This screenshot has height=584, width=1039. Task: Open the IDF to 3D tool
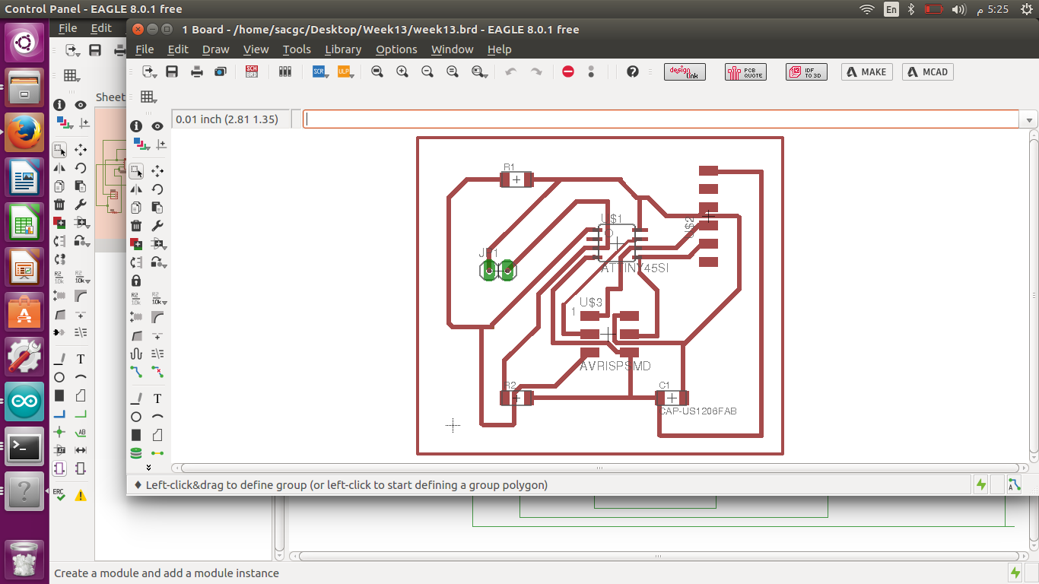pyautogui.click(x=805, y=72)
